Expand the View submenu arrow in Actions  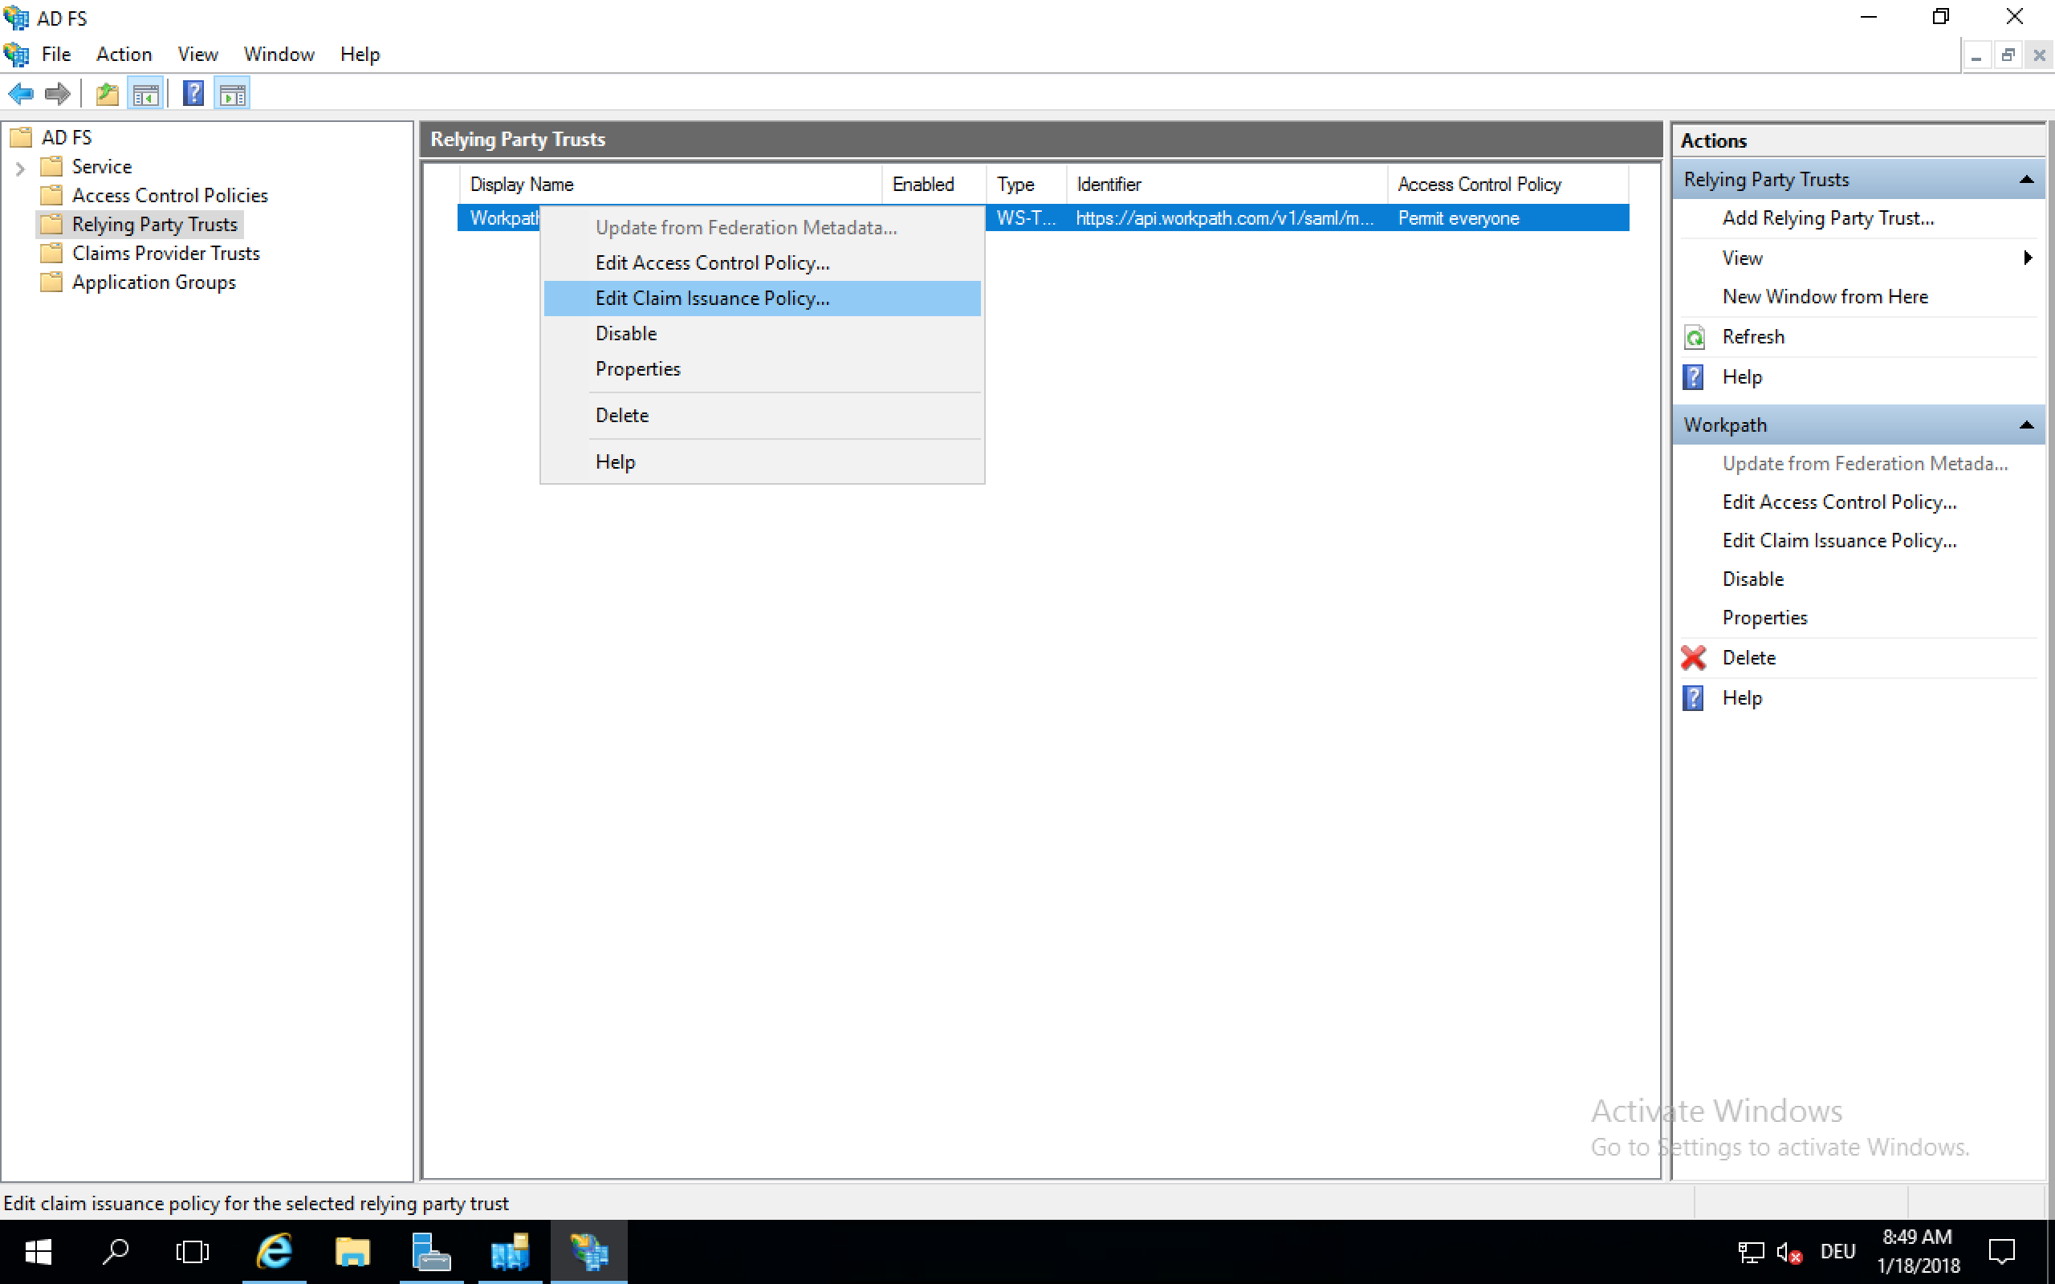pos(2028,258)
